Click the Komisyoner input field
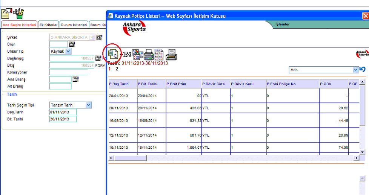This screenshot has height=195, width=369. (x=69, y=72)
